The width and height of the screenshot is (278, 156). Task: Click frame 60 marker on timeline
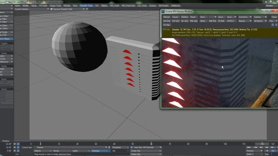point(151,143)
